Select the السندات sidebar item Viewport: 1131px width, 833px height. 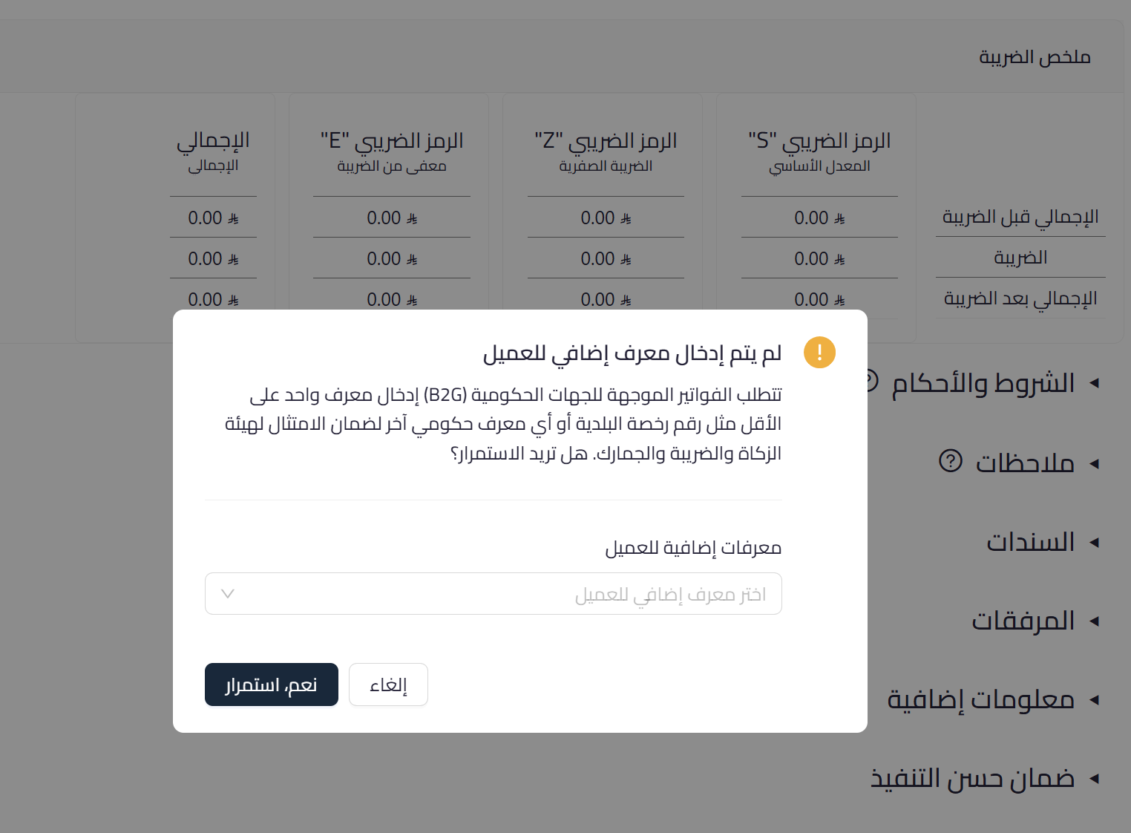[x=1030, y=542]
